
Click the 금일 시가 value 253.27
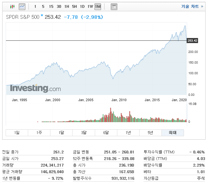(x=57, y=158)
